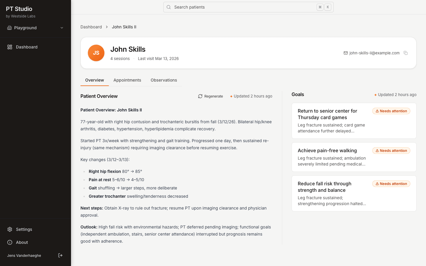This screenshot has width=426, height=266.
Task: Click Needs attention on the fall risk goal
Action: tap(391, 184)
